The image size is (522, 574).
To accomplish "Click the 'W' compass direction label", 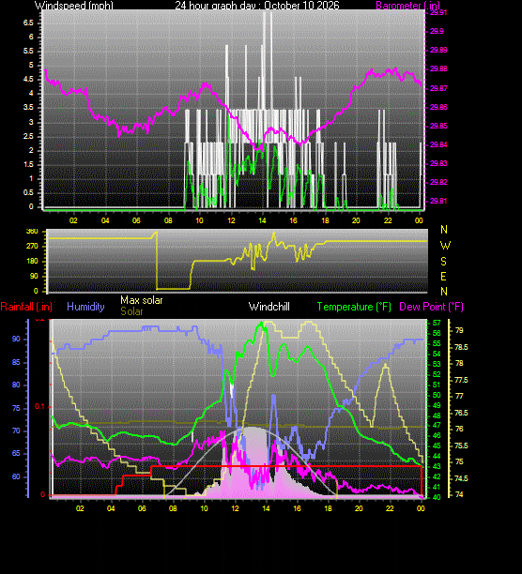I will pos(445,246).
